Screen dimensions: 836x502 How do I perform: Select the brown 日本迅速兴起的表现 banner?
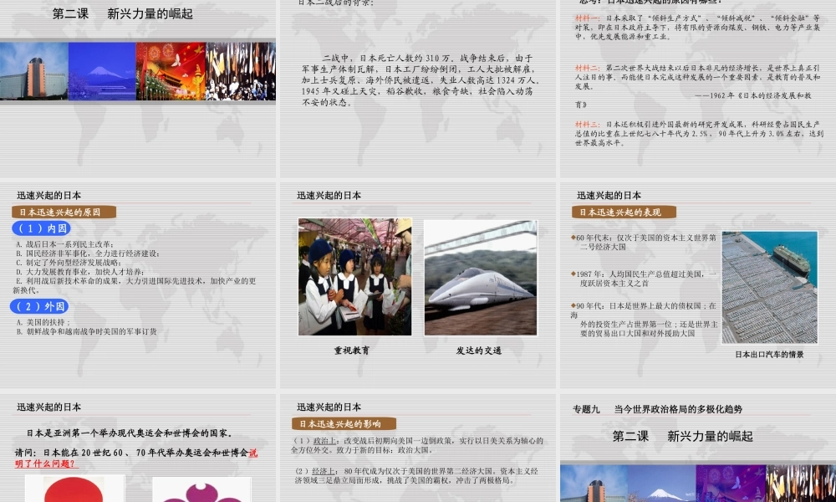pos(624,213)
